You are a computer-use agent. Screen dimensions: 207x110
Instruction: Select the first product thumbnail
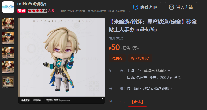[x=8, y=24]
